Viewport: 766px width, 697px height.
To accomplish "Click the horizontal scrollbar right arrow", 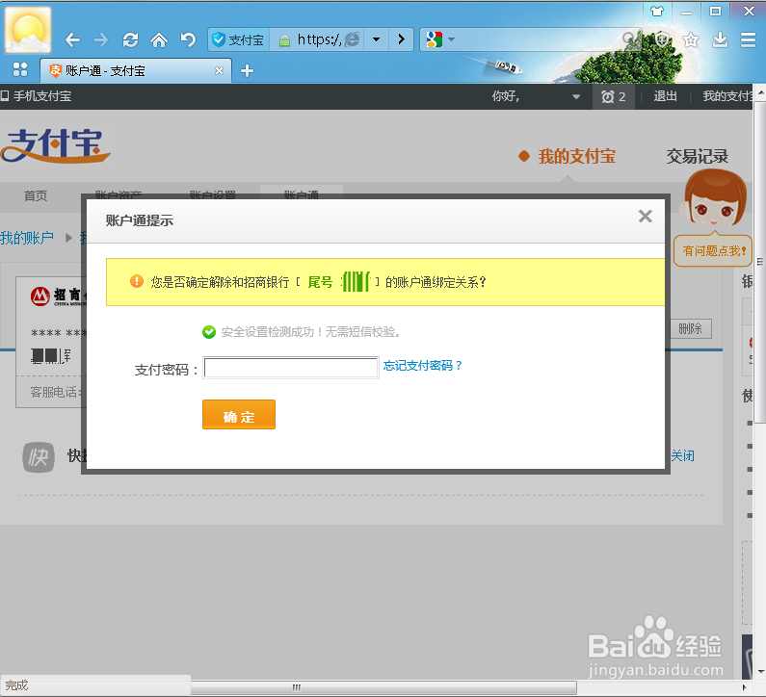I will click(x=745, y=687).
